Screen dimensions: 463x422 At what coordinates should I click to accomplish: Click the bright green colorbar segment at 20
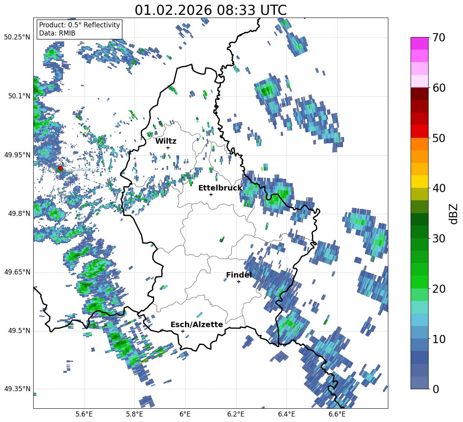point(419,282)
